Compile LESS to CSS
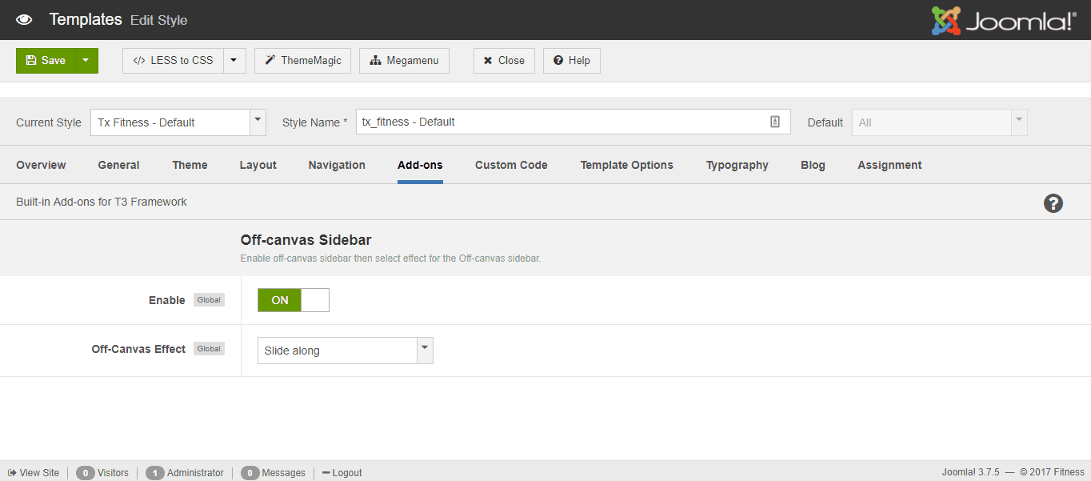 click(173, 61)
